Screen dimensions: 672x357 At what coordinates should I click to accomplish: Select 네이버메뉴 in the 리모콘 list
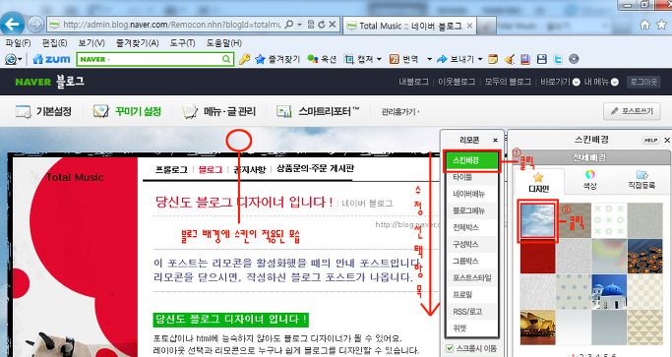click(x=471, y=194)
